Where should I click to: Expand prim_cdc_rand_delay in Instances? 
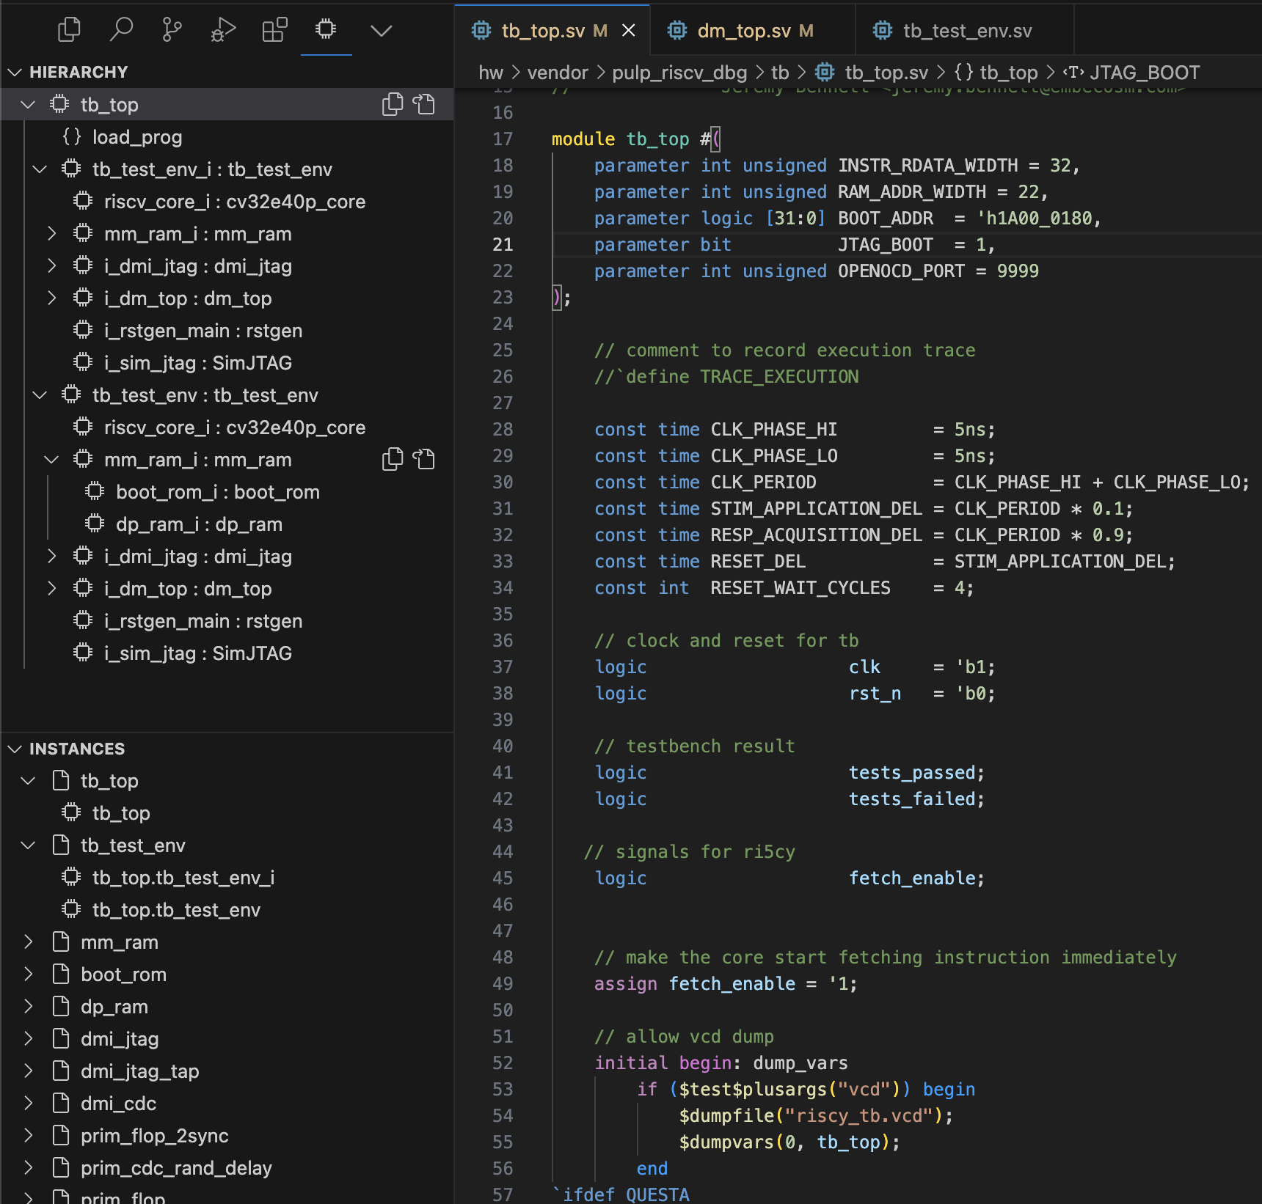[28, 1167]
